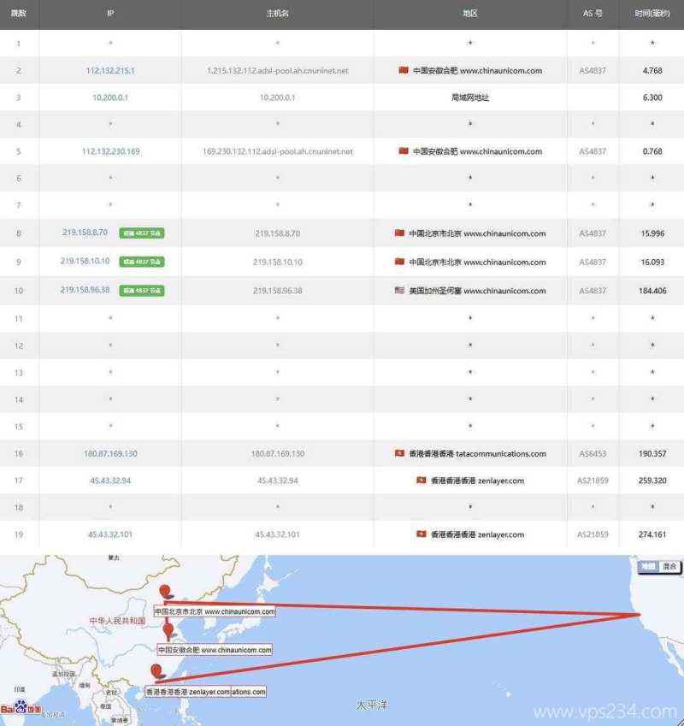684x726 pixels.
Task: Click the 时间(毫秒) column header
Action: (652, 14)
